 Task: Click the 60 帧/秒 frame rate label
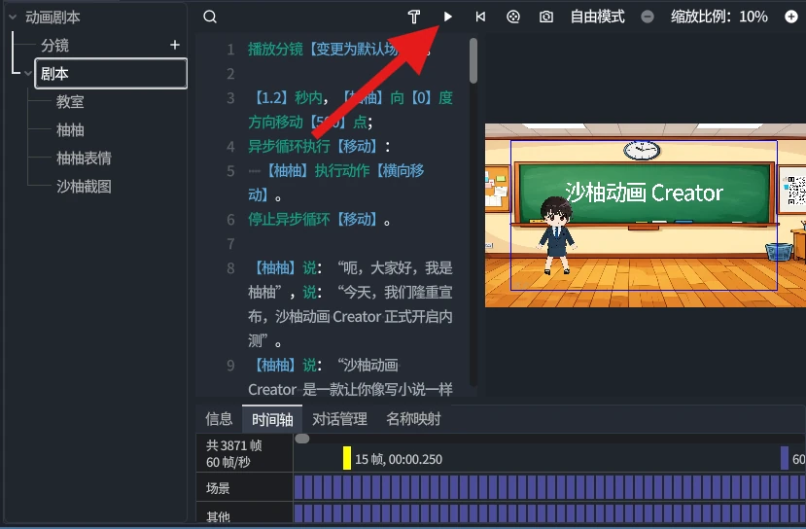pyautogui.click(x=228, y=462)
